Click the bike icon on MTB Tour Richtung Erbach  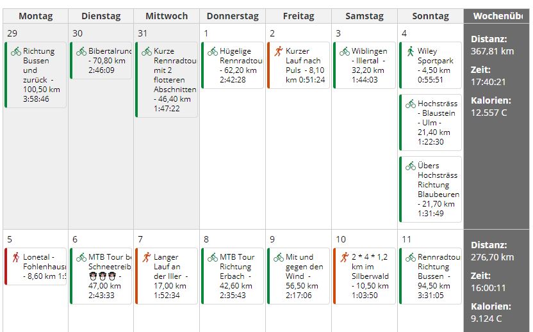[212, 257]
